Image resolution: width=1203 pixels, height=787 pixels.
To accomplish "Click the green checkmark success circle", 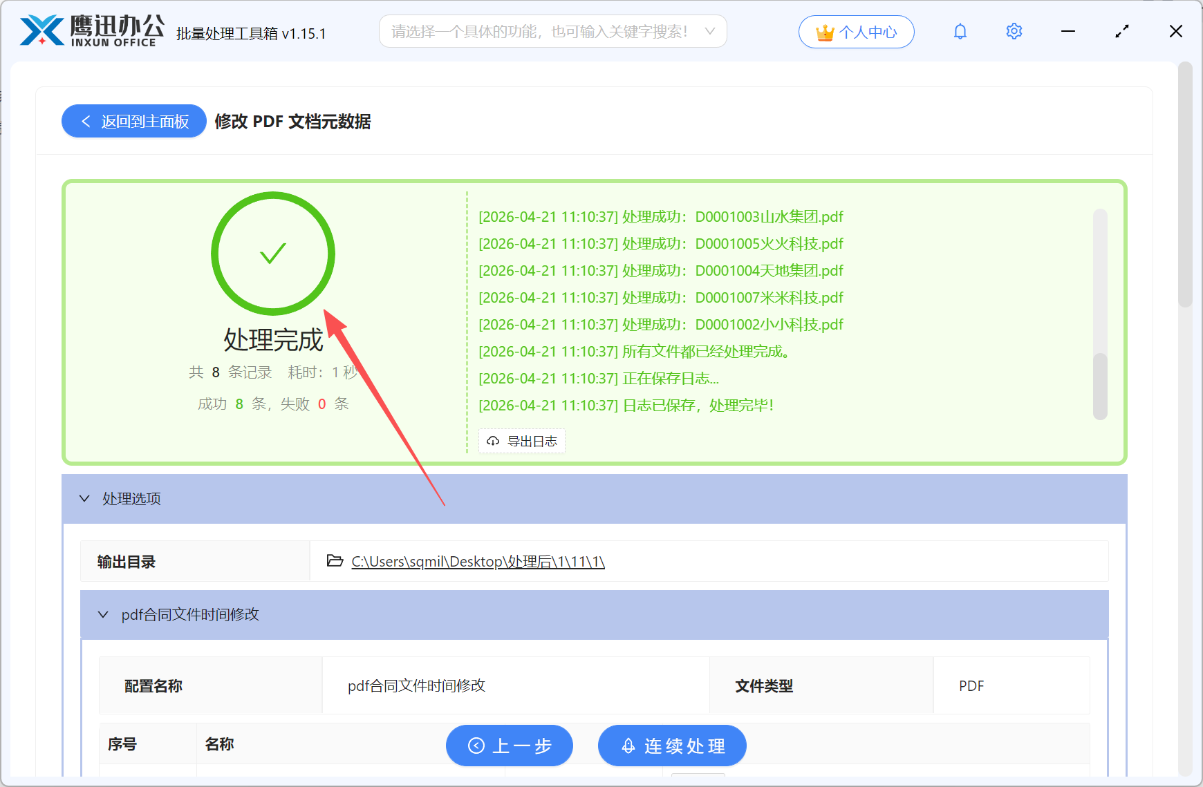I will (x=273, y=254).
